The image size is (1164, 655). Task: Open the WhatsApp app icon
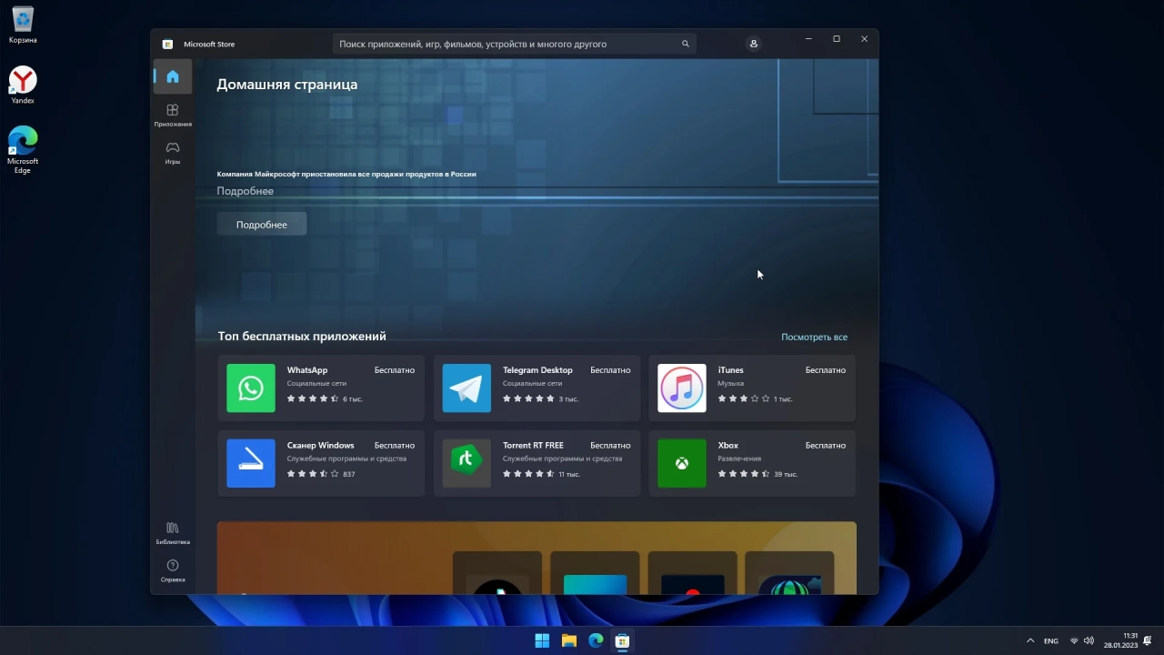point(251,388)
